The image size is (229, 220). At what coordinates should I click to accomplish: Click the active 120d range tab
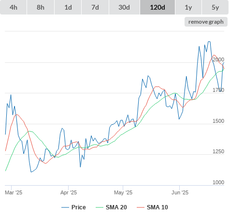[157, 7]
